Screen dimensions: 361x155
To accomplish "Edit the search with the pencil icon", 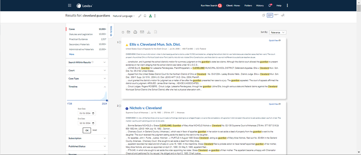I will pyautogui.click(x=139, y=16).
